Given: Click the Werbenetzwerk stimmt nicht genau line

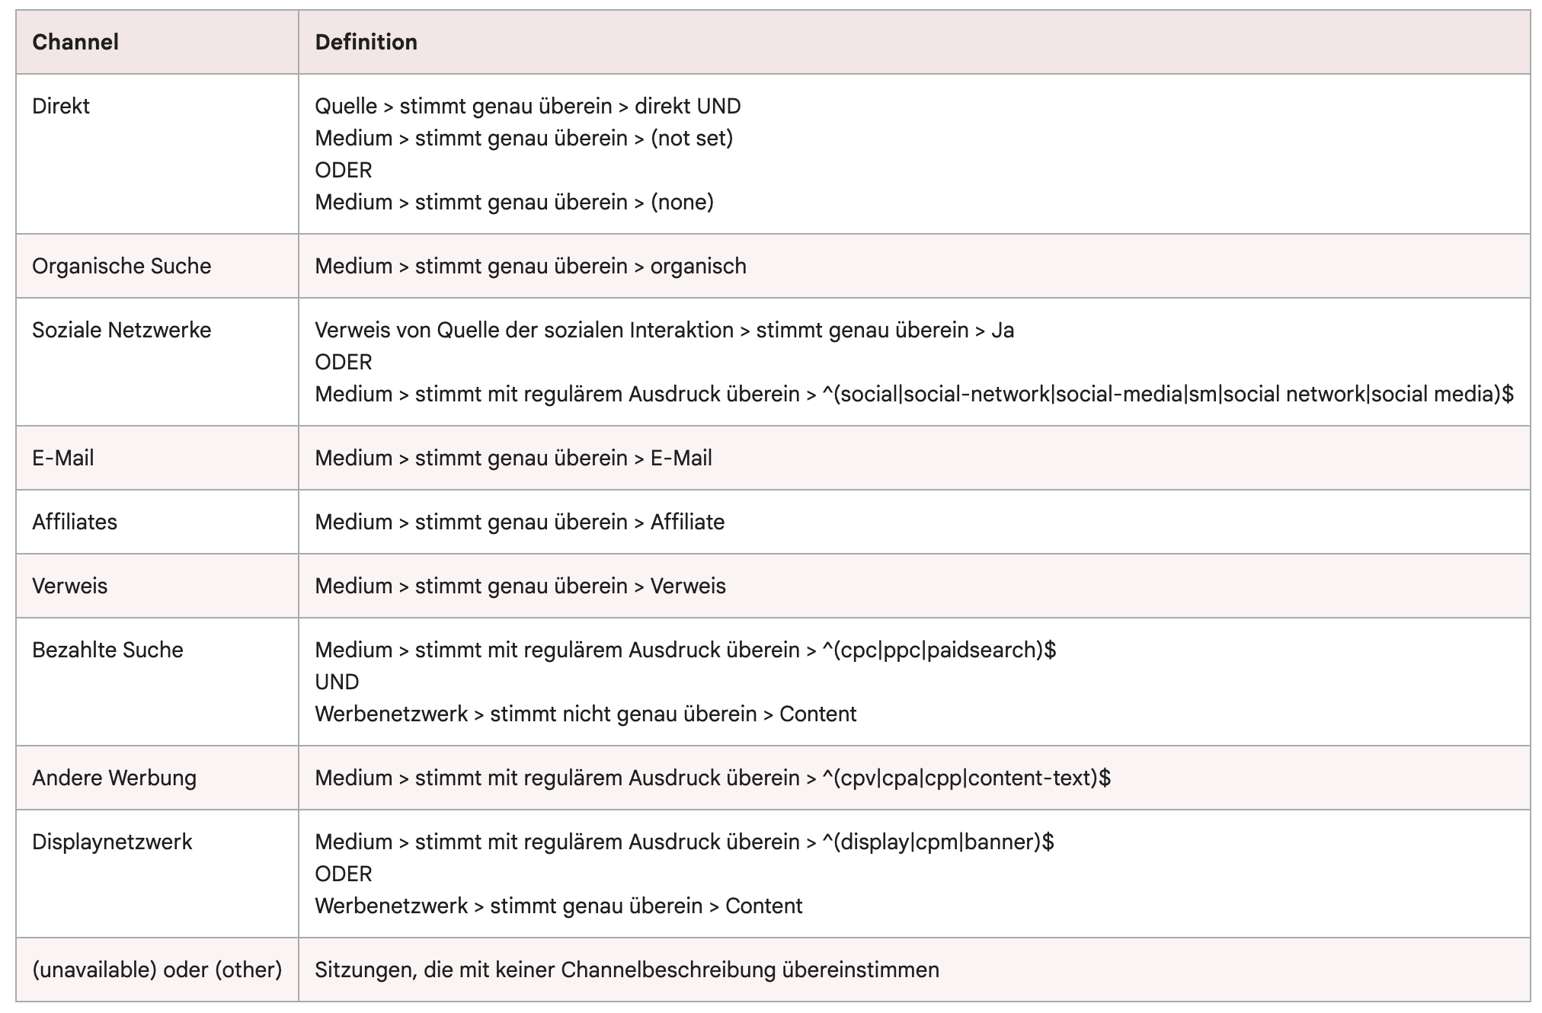Looking at the screenshot, I should coord(585,714).
